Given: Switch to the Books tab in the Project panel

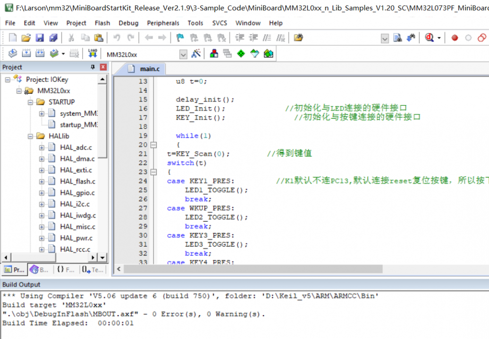Looking at the screenshot, I should [40, 270].
